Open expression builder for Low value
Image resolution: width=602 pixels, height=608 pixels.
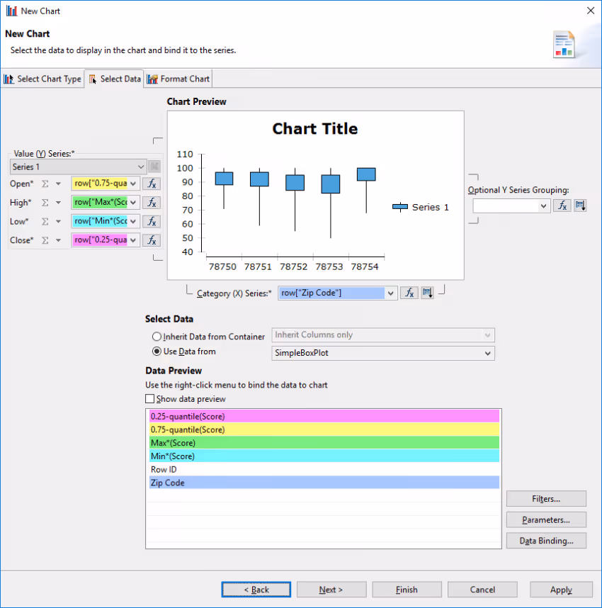[x=152, y=221]
